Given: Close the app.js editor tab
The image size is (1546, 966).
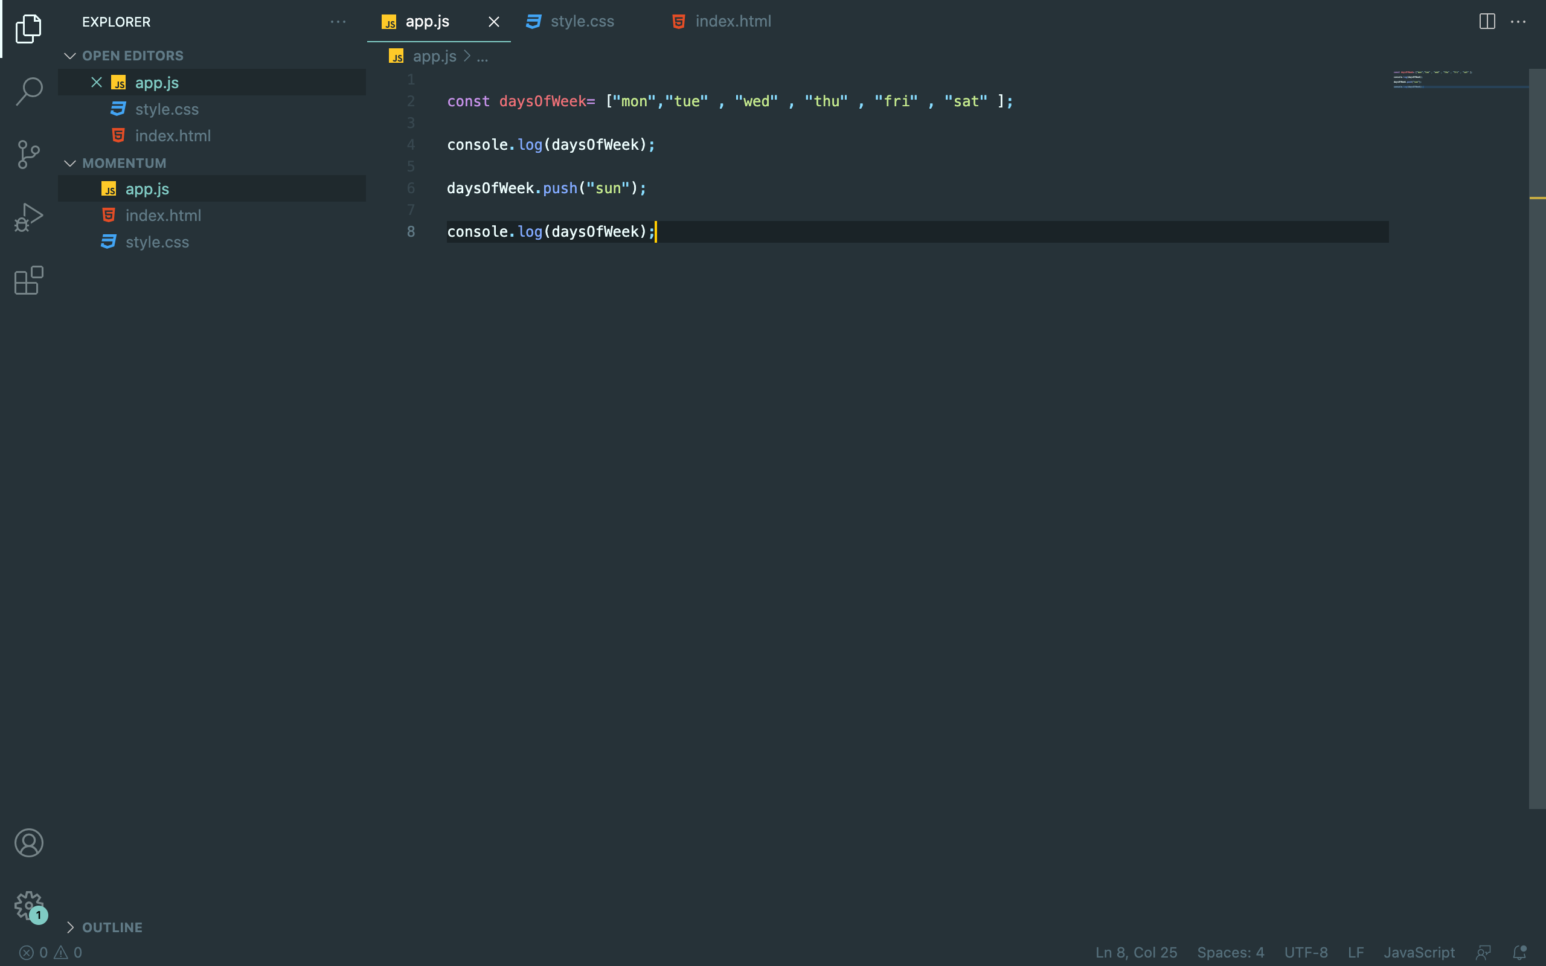Looking at the screenshot, I should (494, 22).
